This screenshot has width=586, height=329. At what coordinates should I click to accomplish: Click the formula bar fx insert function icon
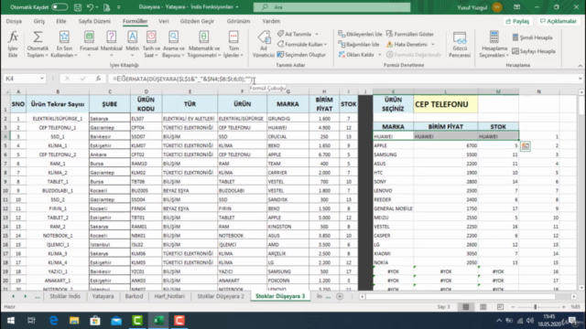pos(98,79)
